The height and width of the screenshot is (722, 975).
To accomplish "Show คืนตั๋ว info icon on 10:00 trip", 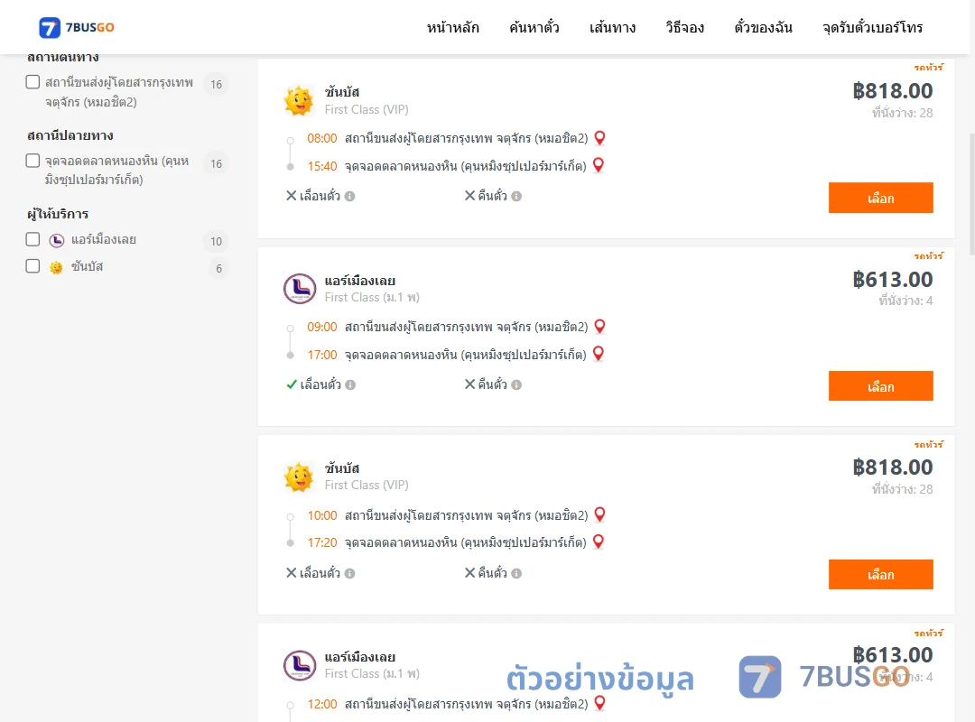I will (516, 573).
